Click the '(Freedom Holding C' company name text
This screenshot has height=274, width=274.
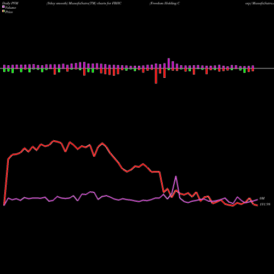(164, 3)
